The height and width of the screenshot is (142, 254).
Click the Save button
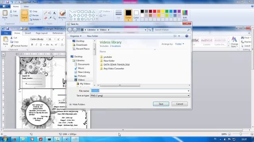[x=161, y=104]
